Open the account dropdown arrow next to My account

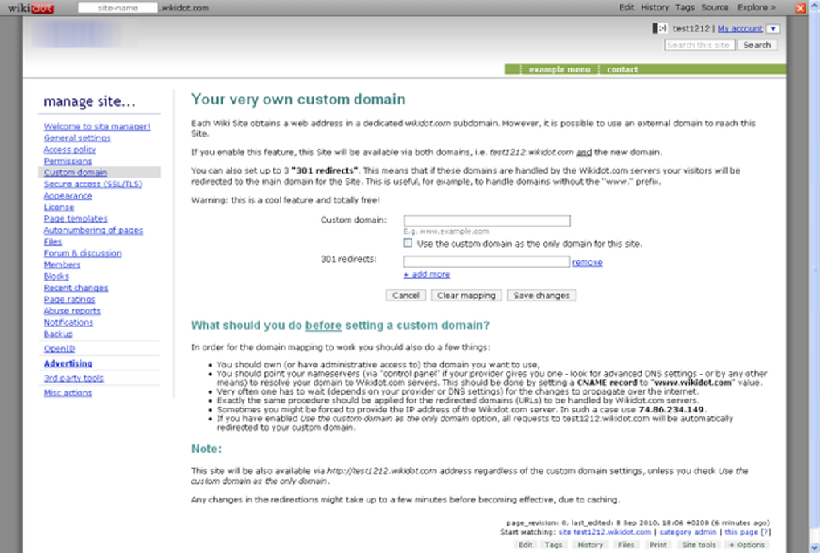pyautogui.click(x=771, y=28)
